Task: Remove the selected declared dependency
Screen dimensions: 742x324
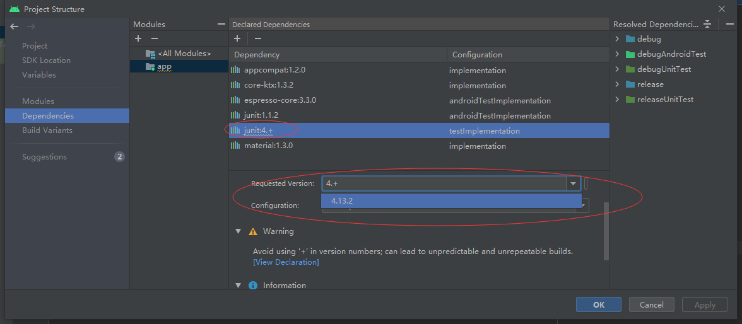Action: (257, 39)
